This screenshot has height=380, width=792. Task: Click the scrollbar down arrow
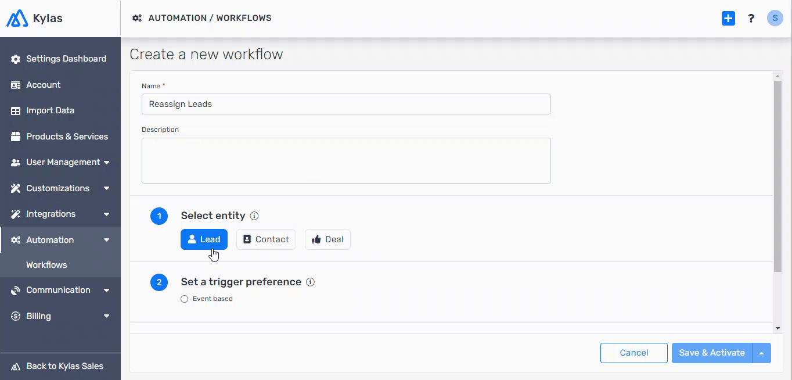(778, 329)
